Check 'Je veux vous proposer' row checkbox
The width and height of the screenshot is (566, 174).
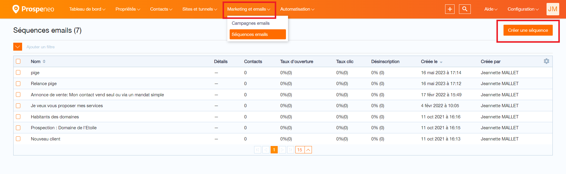coord(18,106)
